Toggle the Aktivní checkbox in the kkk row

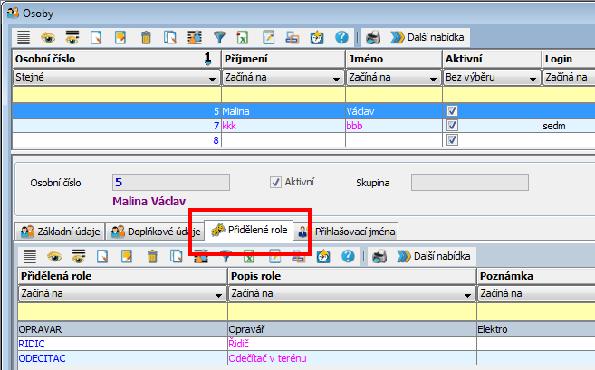[x=453, y=126]
